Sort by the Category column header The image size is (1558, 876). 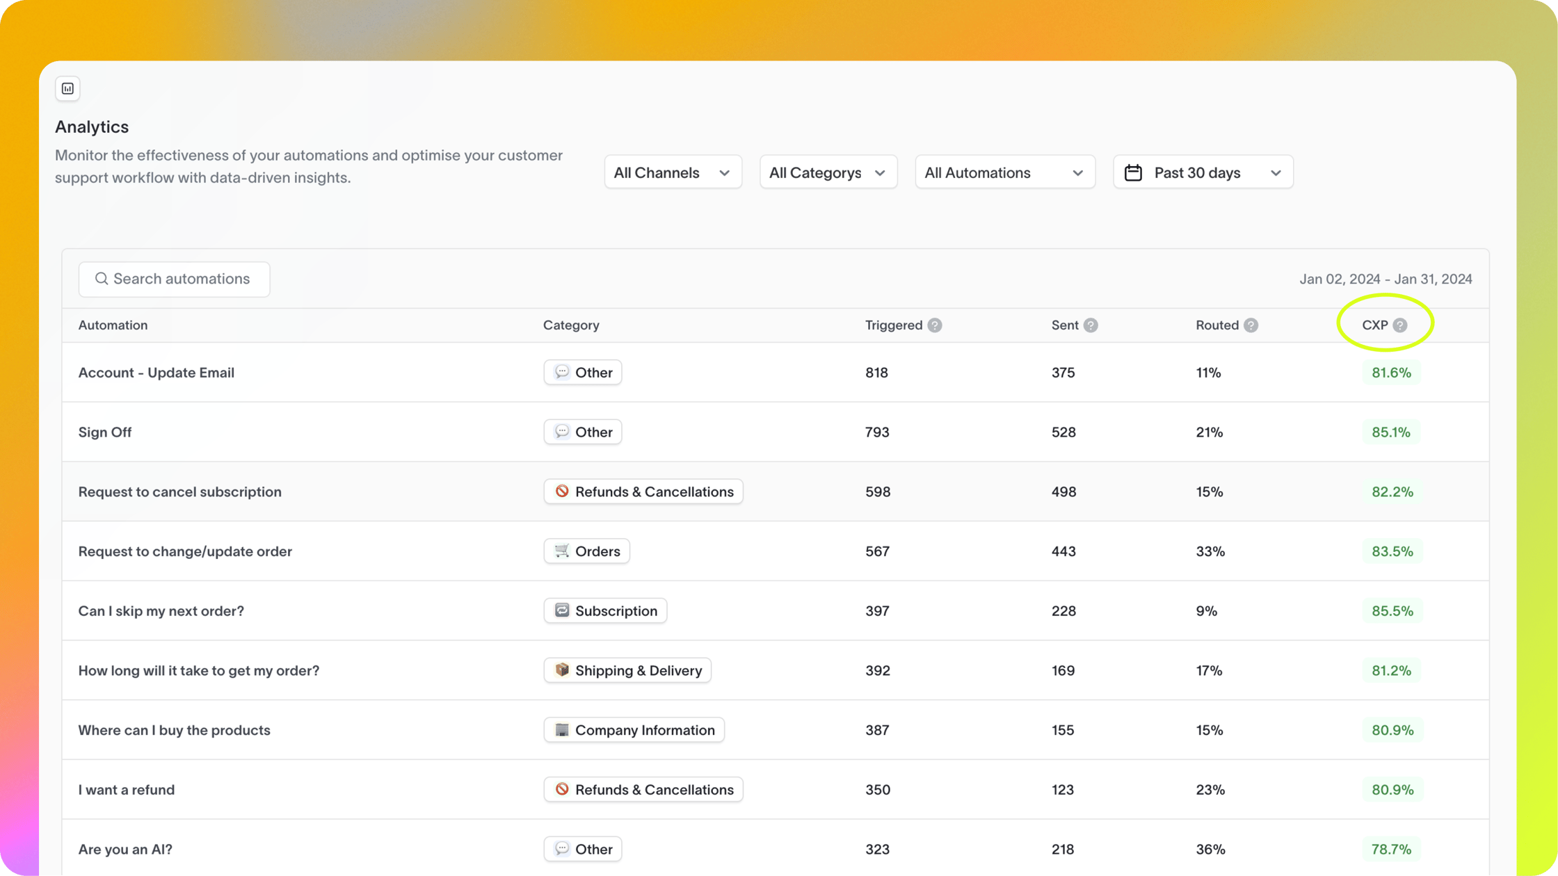click(x=571, y=325)
